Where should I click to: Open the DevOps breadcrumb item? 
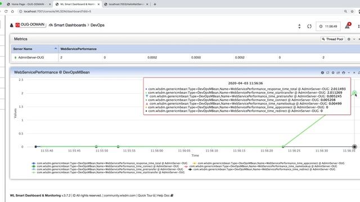[x=97, y=25]
